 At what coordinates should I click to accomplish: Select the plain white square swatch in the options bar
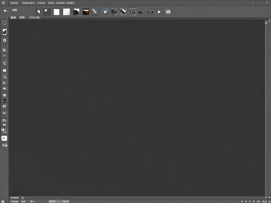56,12
